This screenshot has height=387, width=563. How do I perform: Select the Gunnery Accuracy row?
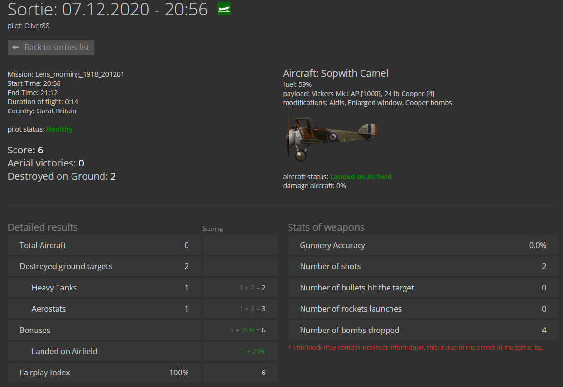(423, 245)
